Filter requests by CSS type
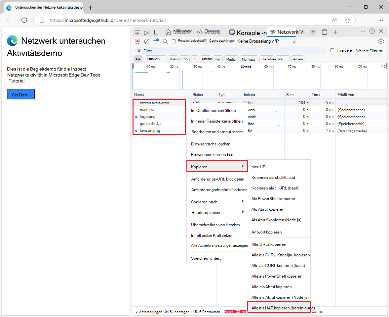 pos(184,59)
